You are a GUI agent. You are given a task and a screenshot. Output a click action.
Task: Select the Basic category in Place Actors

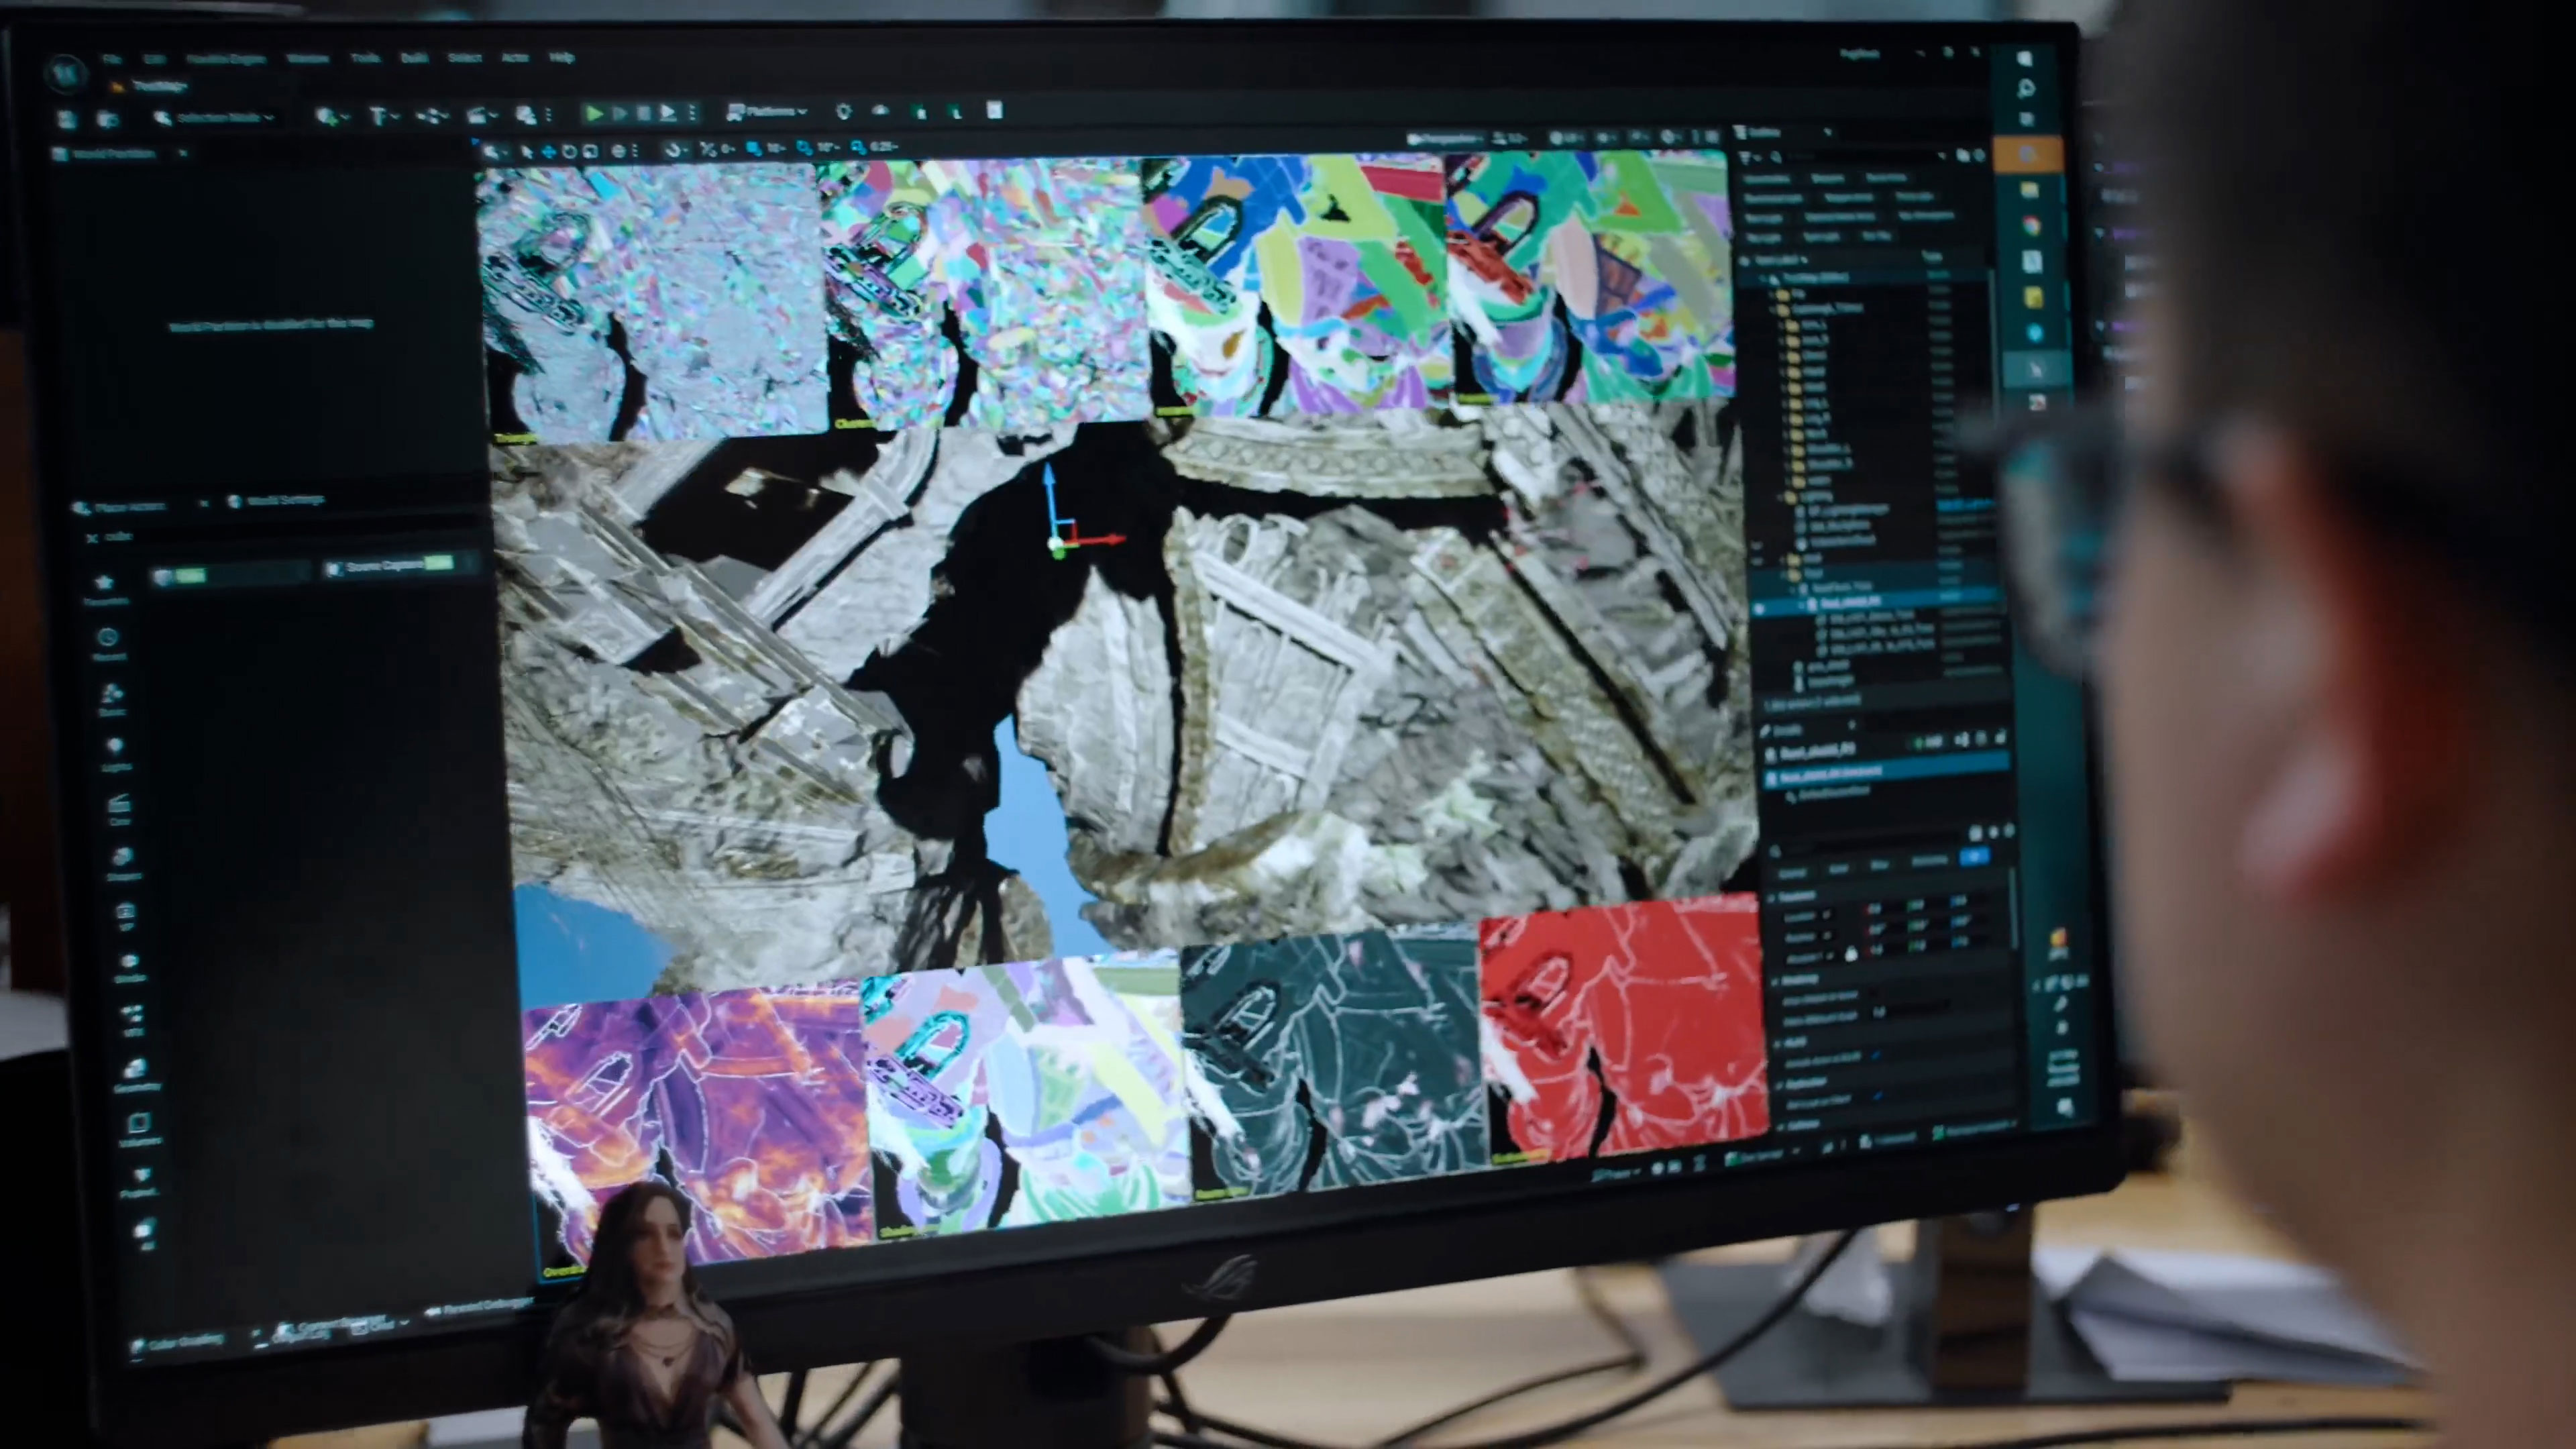coord(112,700)
